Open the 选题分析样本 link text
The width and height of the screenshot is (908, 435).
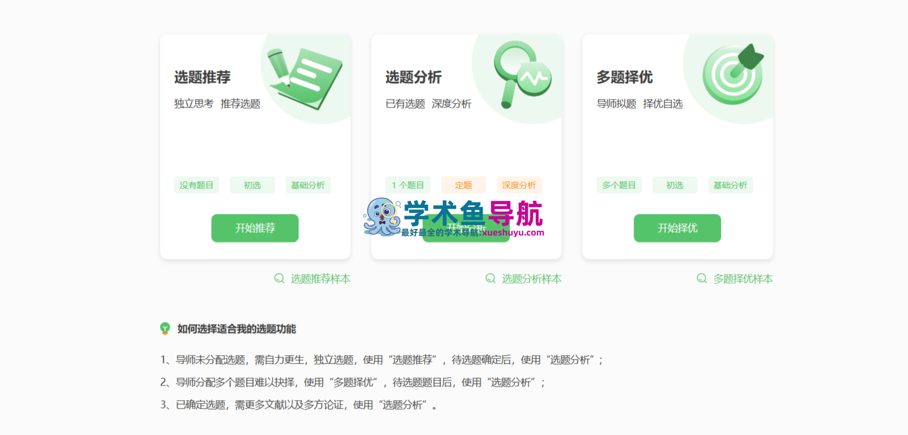[531, 279]
